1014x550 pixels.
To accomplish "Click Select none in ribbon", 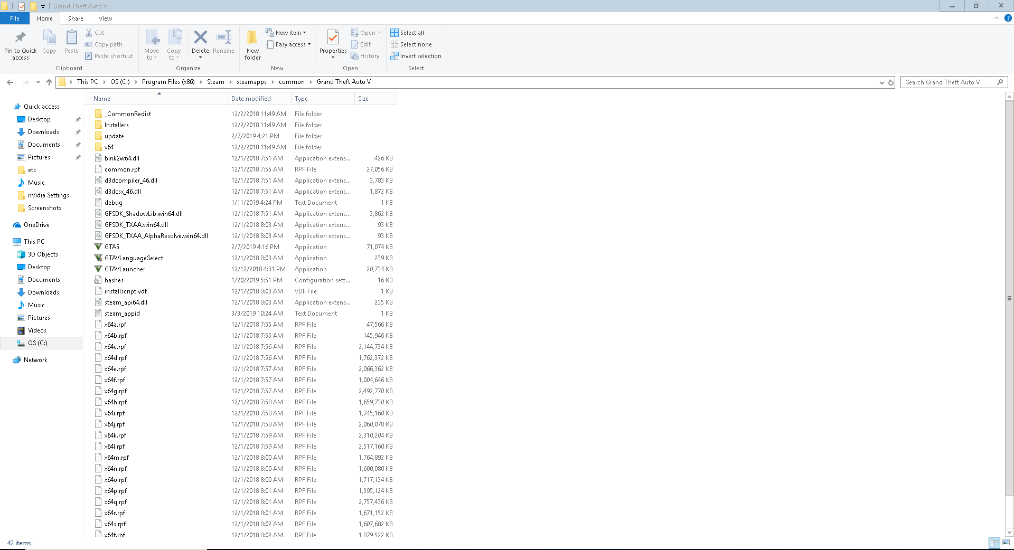I will pos(411,44).
